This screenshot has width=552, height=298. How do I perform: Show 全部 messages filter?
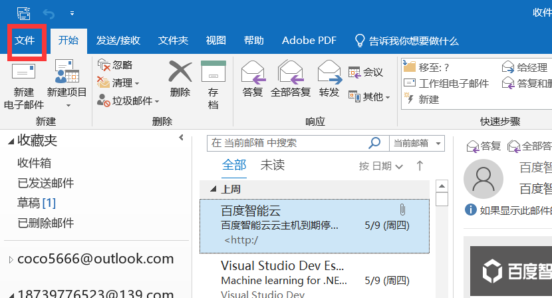coord(234,165)
